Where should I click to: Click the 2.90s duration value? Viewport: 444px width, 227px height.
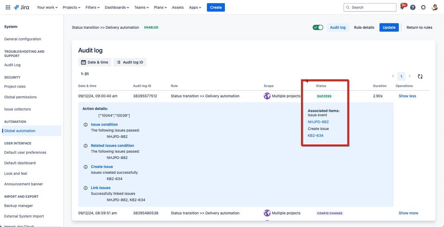[378, 96]
